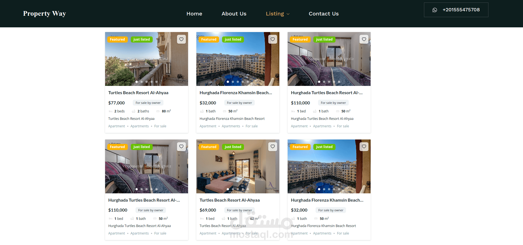Open the Contact Us page
This screenshot has width=523, height=245.
point(324,14)
